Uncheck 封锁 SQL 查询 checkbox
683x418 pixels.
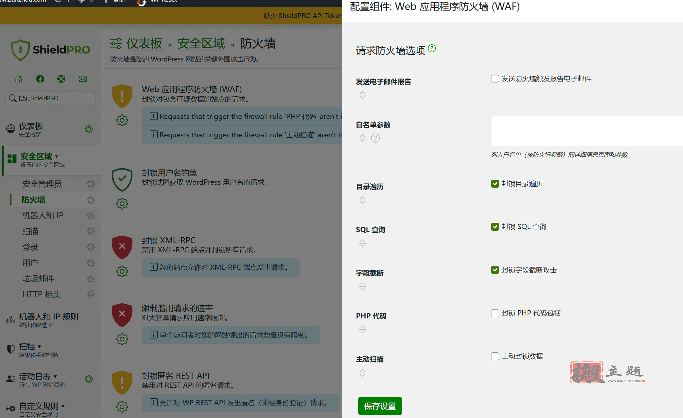[495, 227]
